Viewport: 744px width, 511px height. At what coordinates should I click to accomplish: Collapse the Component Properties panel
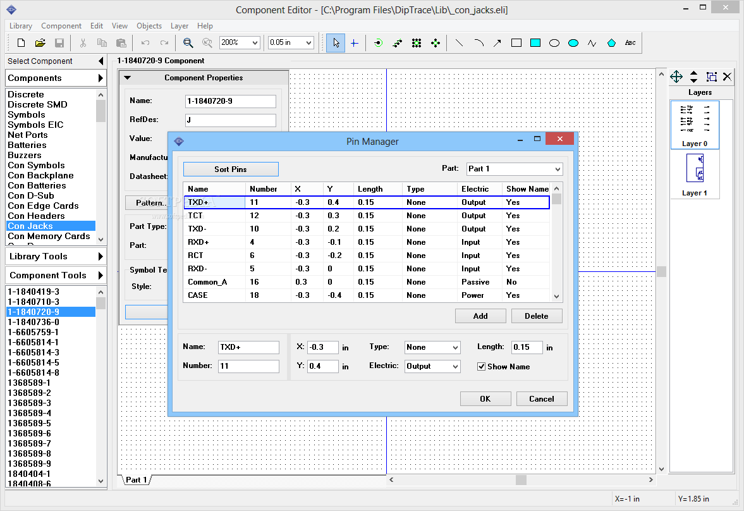coord(127,77)
